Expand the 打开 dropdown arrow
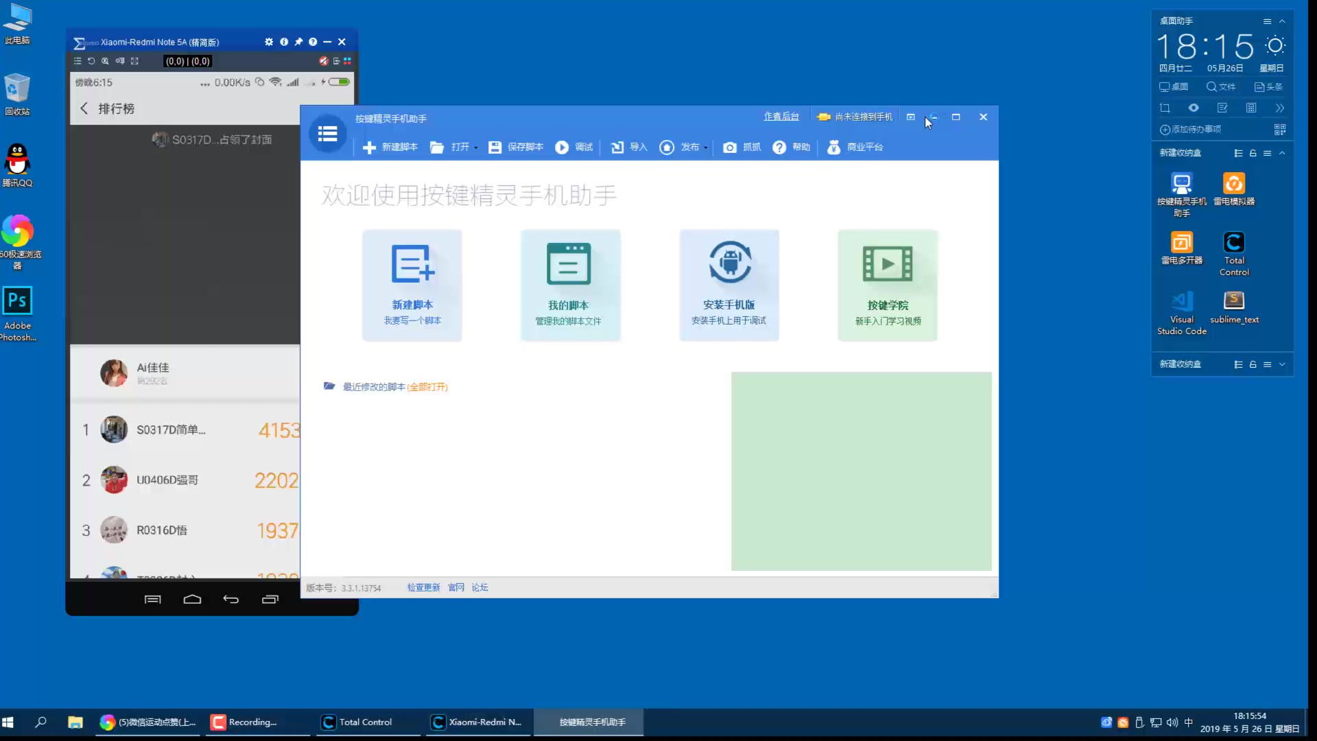1317x741 pixels. tap(476, 148)
